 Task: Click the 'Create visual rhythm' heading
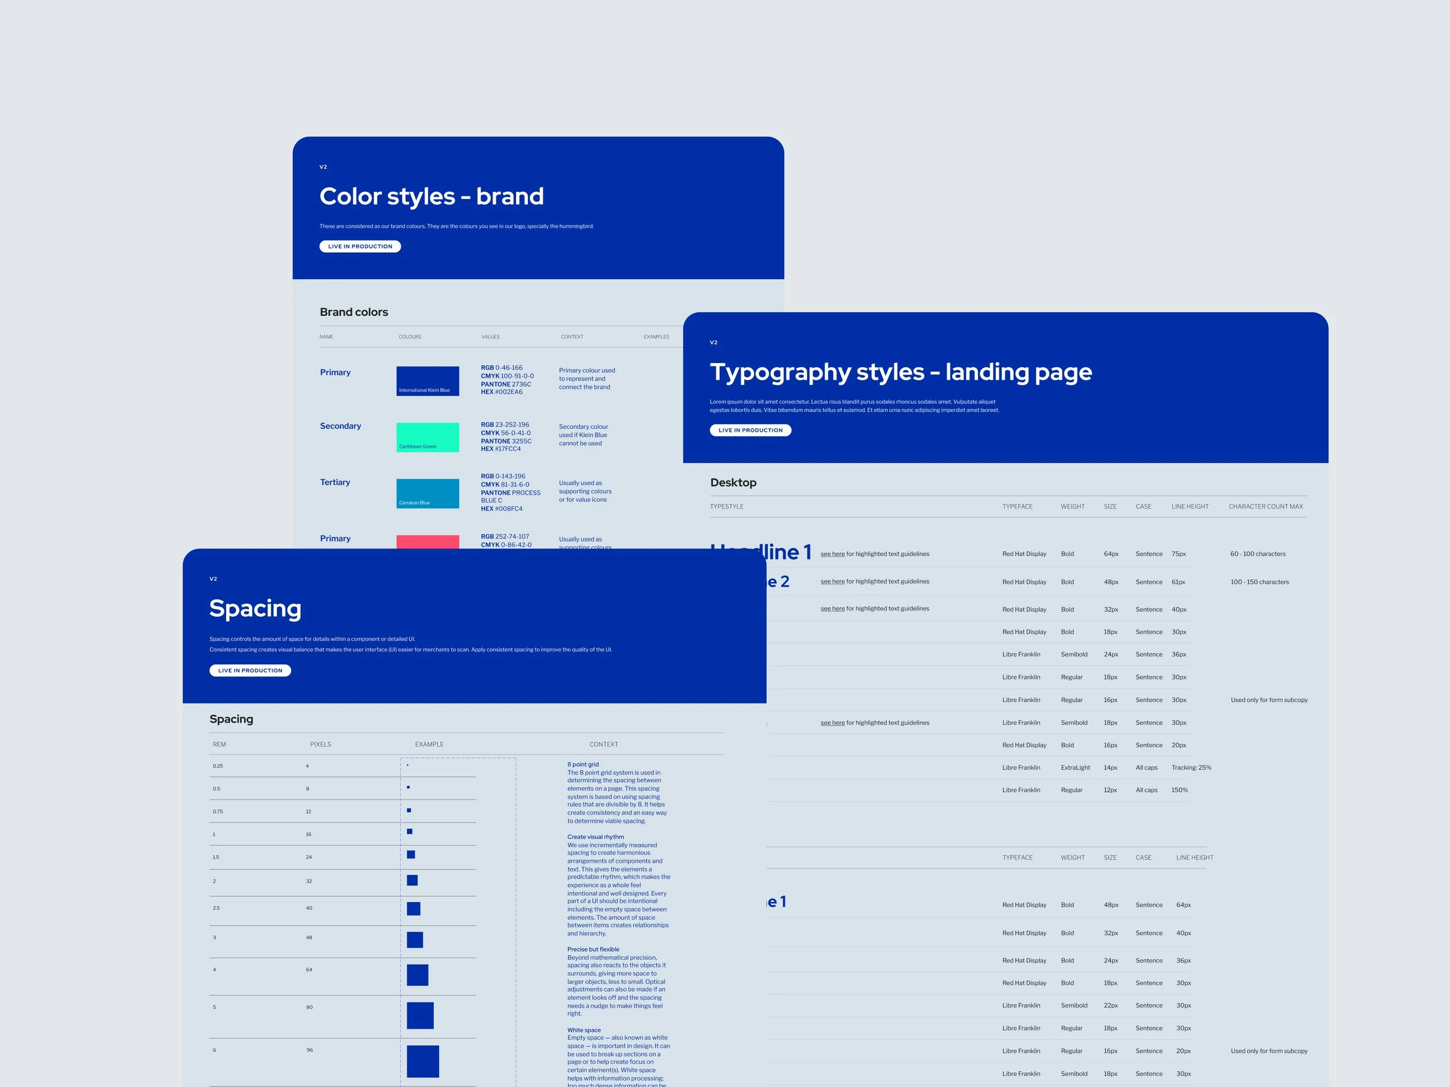[595, 837]
